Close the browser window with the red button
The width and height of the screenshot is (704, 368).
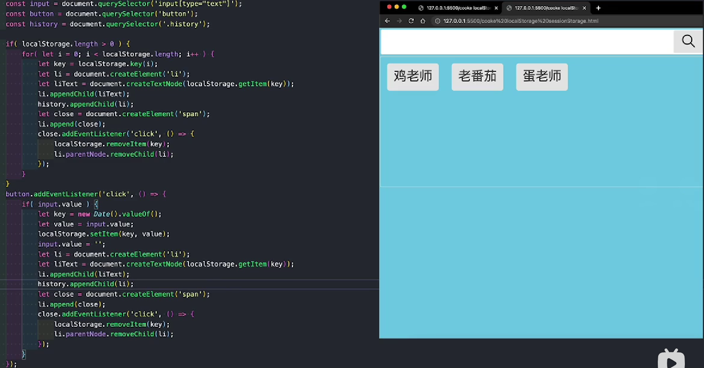(x=389, y=7)
